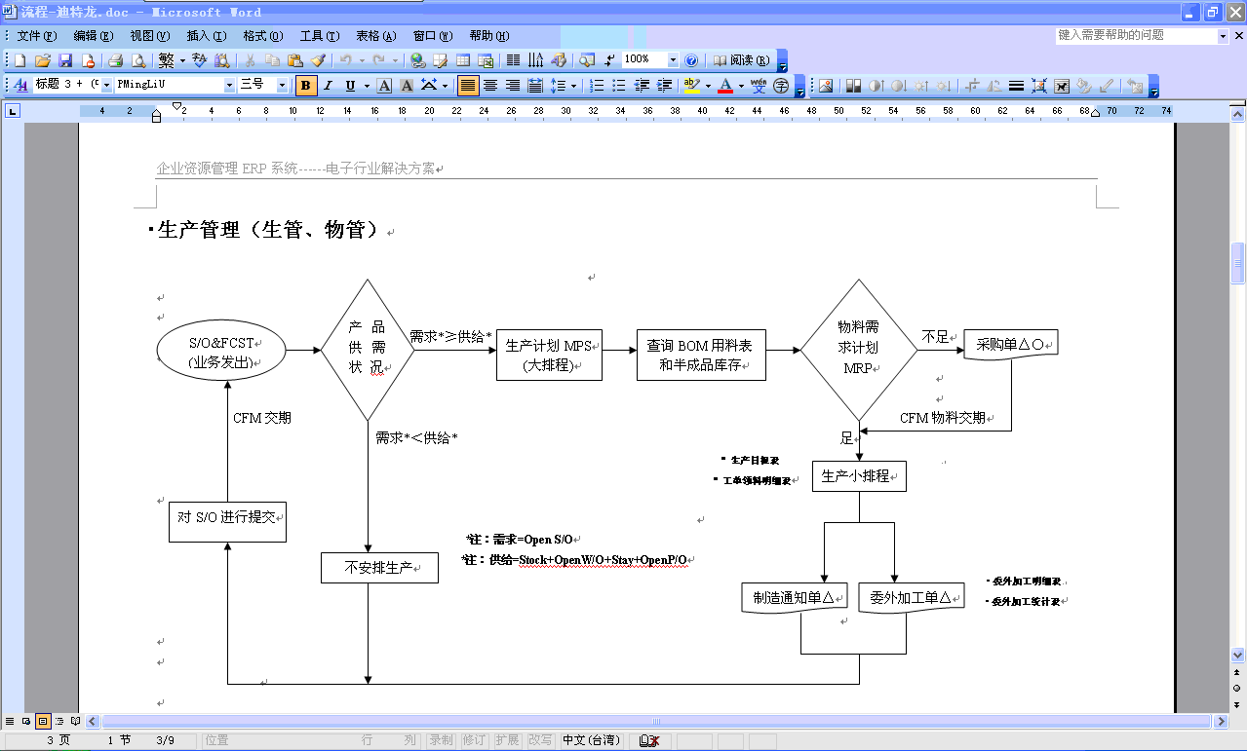Open the font color dropdown arrow
The image size is (1247, 751).
coord(739,85)
